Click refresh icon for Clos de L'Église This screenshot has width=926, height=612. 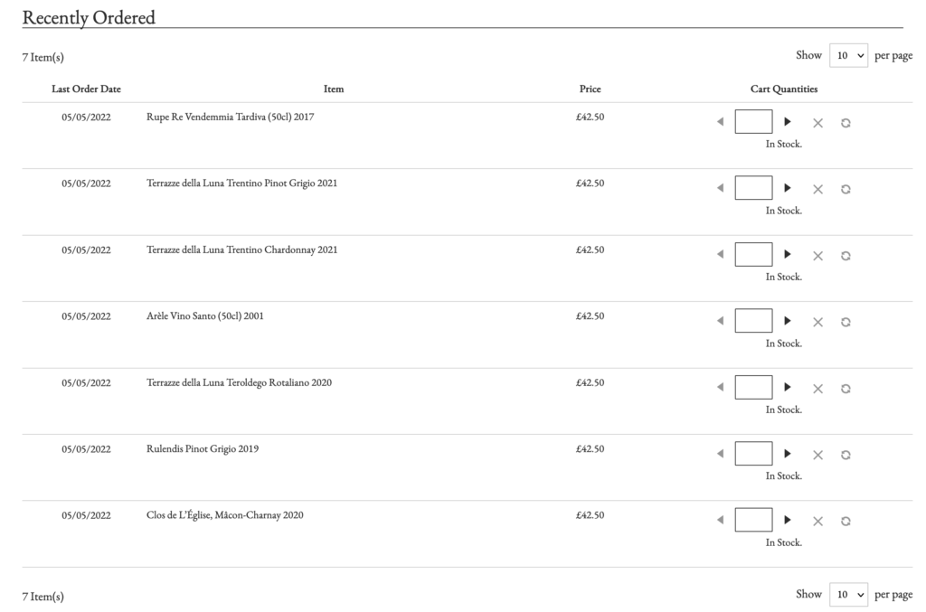coord(846,521)
